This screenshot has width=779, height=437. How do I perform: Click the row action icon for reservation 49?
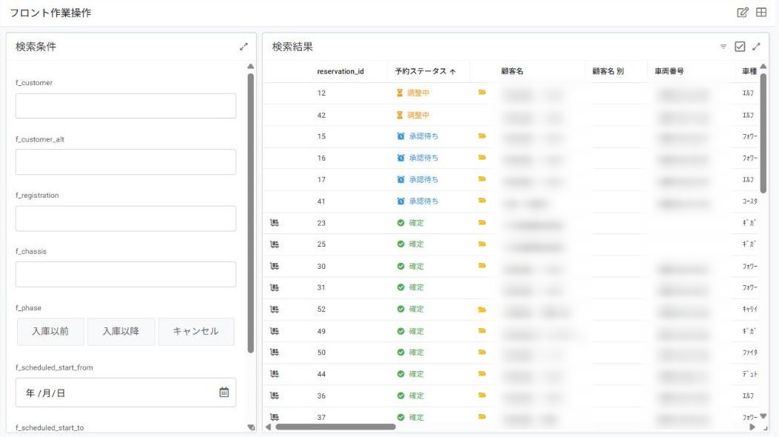(x=275, y=331)
